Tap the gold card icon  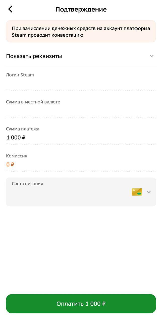click(137, 192)
